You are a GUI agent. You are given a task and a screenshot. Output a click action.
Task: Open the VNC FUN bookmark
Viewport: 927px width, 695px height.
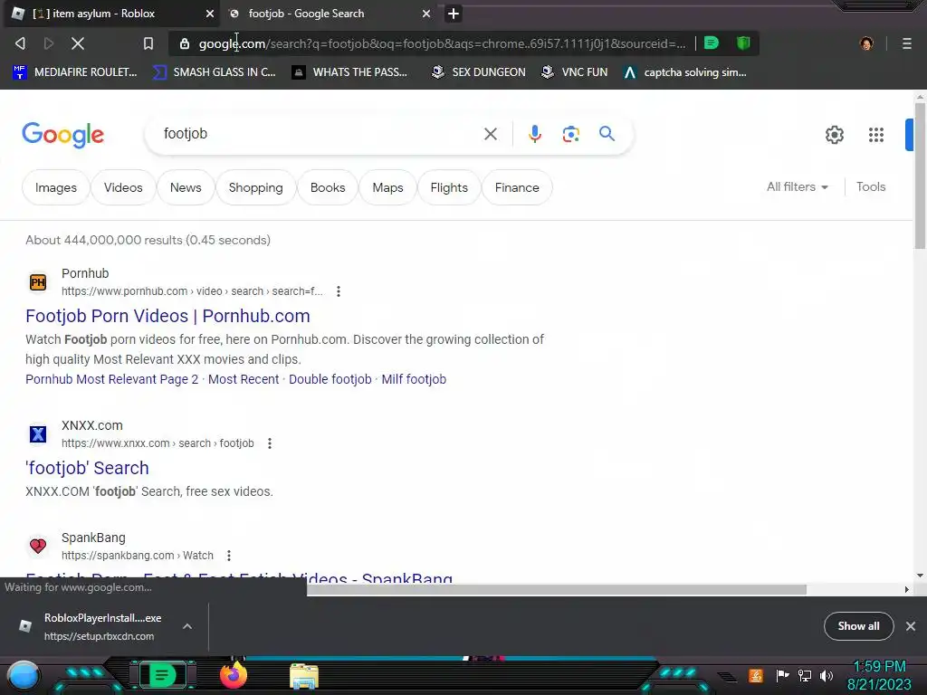[574, 72]
